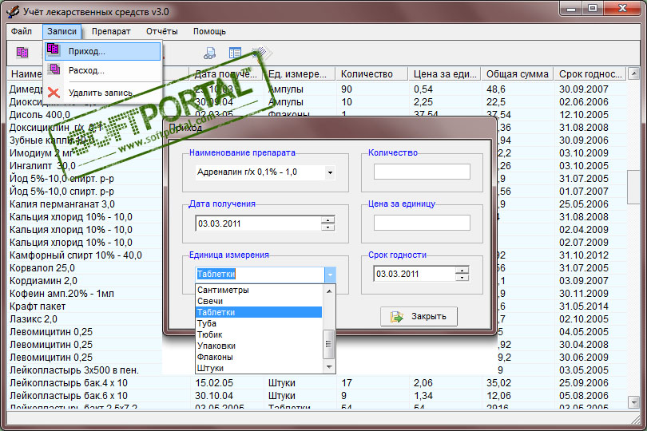This screenshot has height=431, width=647.
Task: Open the Файл menu
Action: click(22, 31)
